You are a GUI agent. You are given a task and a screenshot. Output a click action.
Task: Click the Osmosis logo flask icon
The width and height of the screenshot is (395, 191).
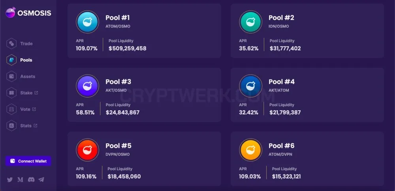10,12
